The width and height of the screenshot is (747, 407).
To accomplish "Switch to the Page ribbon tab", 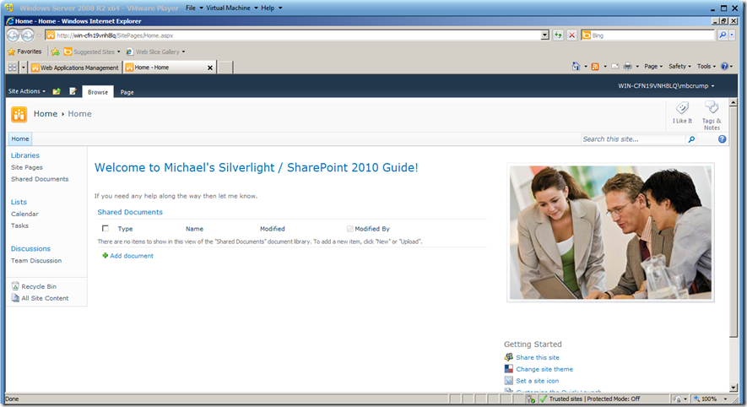I will click(x=127, y=92).
